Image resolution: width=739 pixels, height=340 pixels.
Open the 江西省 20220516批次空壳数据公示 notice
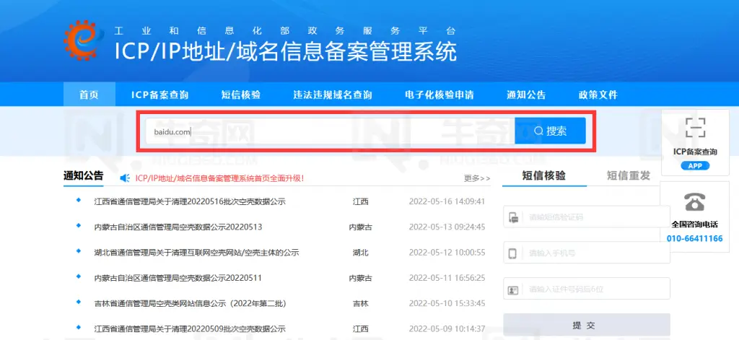click(190, 202)
